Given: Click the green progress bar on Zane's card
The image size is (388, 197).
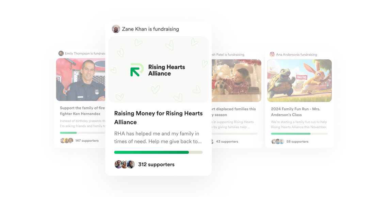Looking at the screenshot, I should 158,152.
